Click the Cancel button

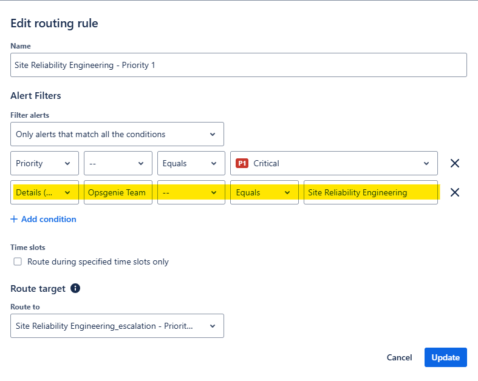(400, 357)
